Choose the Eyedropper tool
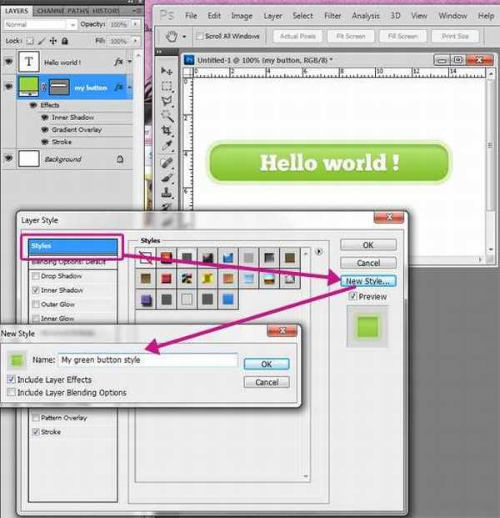500x518 pixels. click(167, 146)
